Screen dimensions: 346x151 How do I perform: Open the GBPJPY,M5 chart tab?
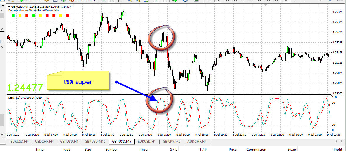(x=171, y=142)
